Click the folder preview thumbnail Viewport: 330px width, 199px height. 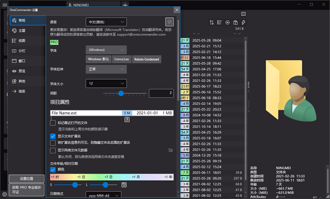(x=291, y=90)
